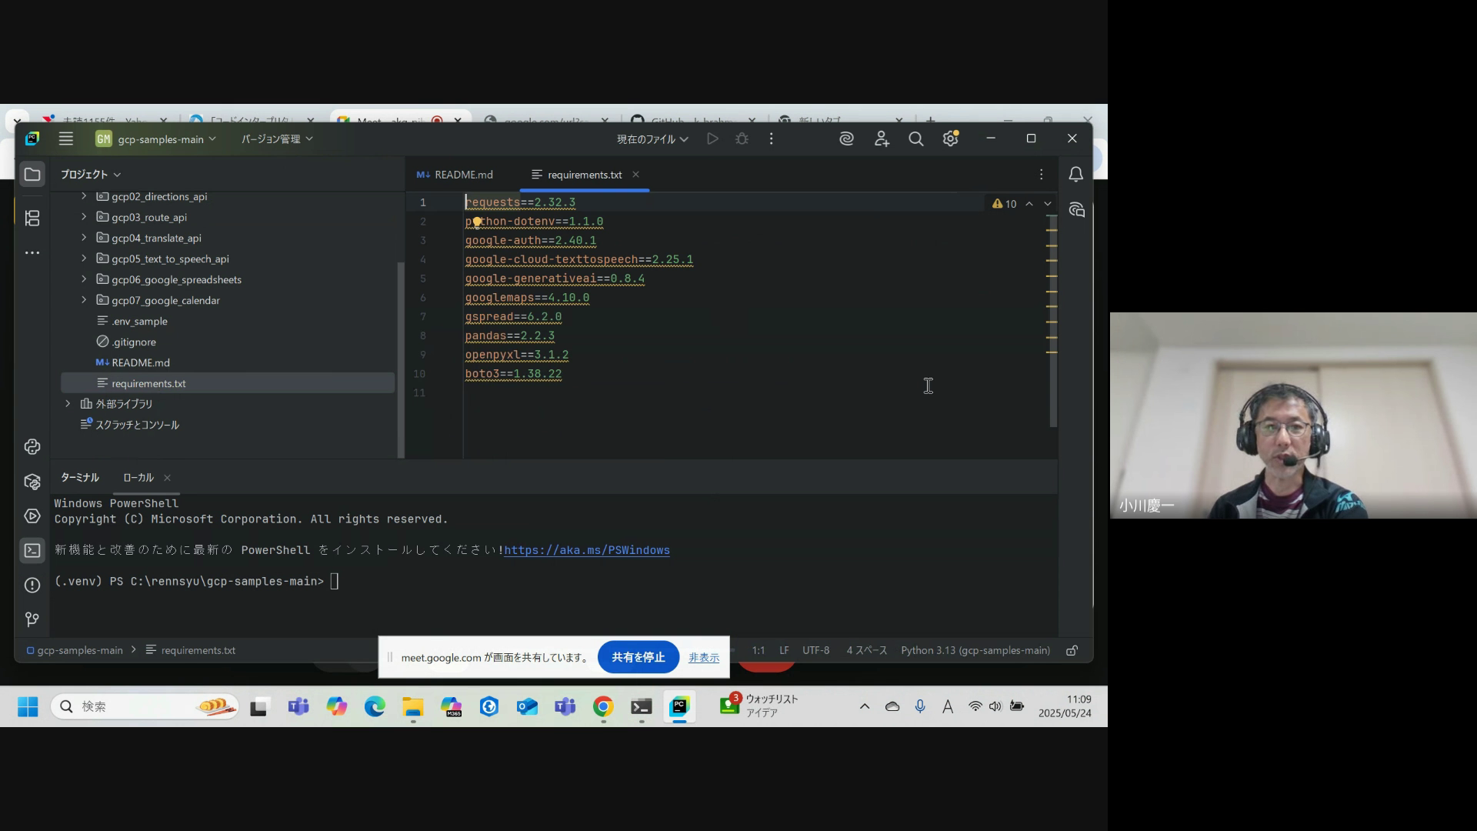The image size is (1477, 831).
Task: Toggle the read-only lock icon in status bar
Action: click(1072, 651)
